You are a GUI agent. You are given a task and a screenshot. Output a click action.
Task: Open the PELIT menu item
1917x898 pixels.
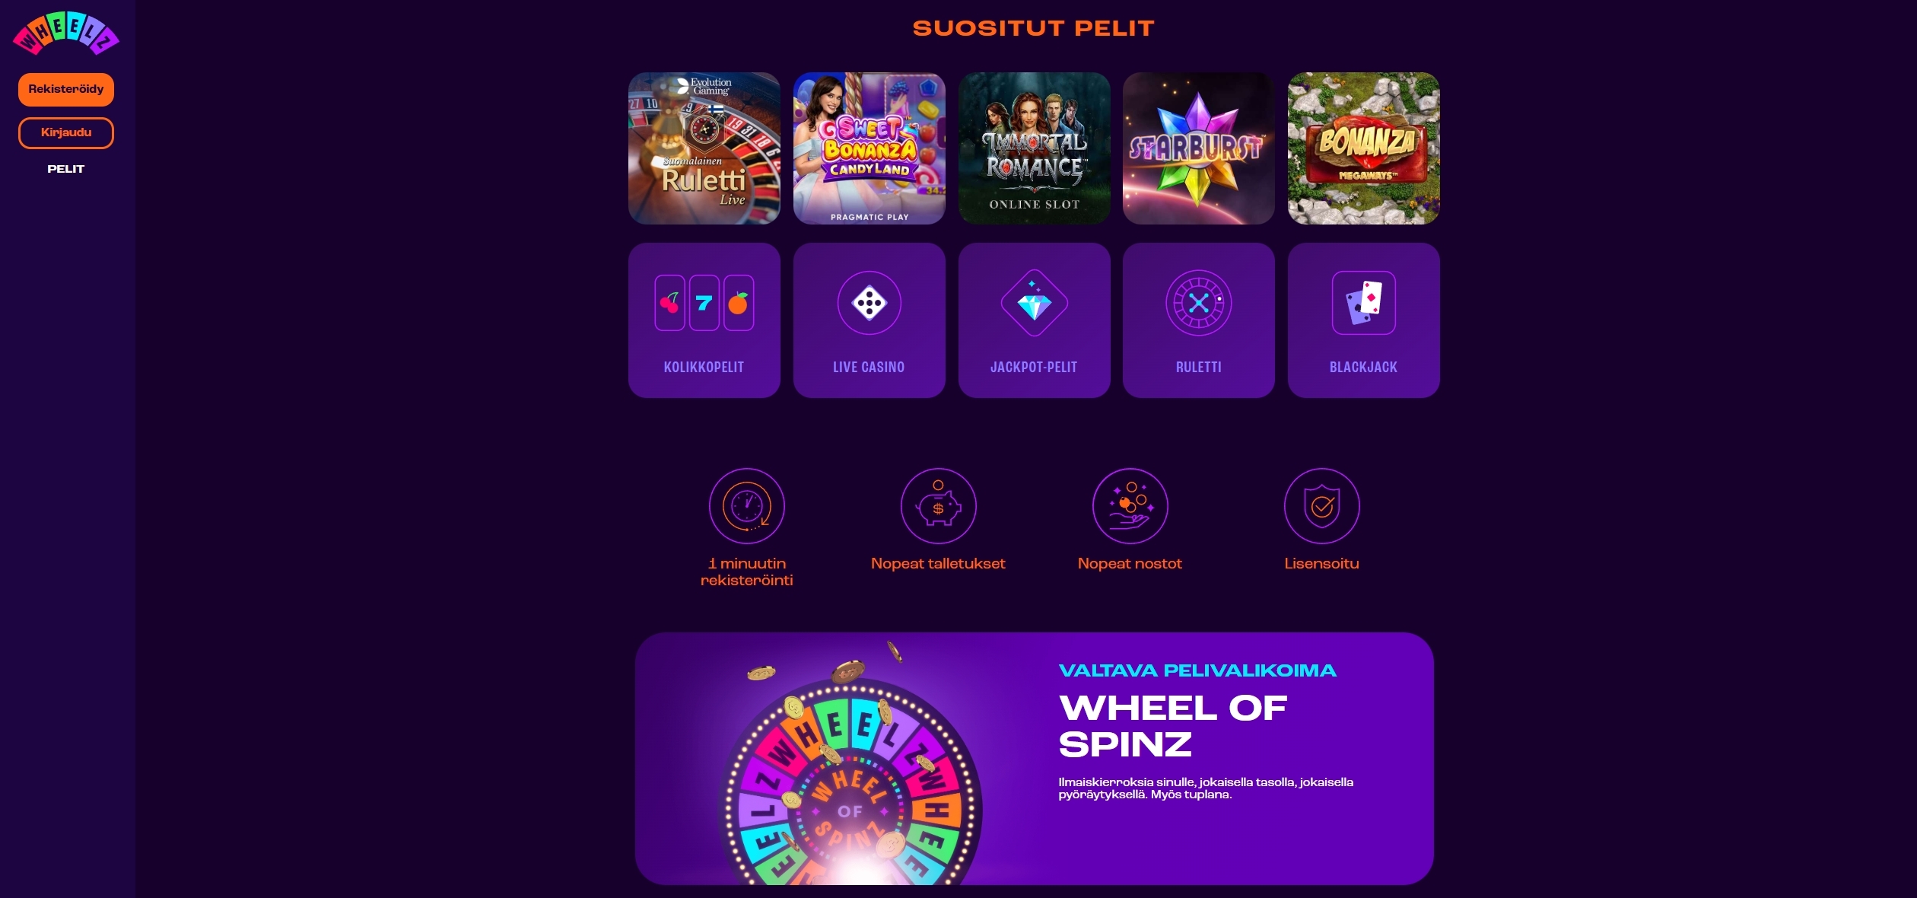tap(66, 169)
